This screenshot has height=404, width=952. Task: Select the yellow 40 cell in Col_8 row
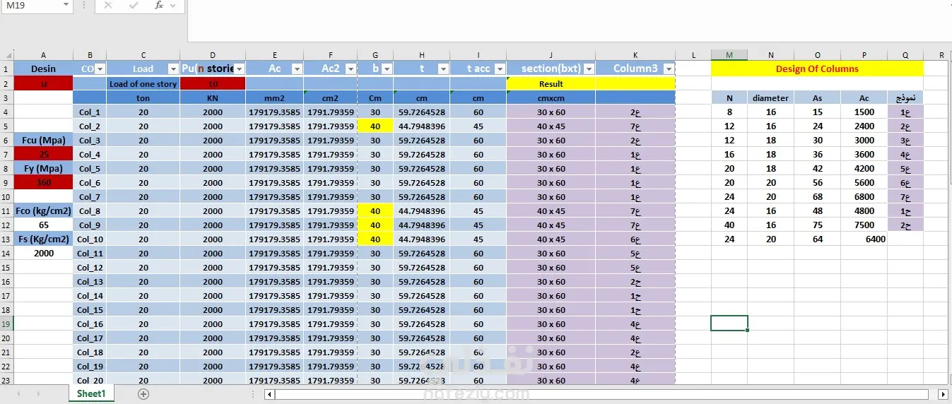[375, 210]
